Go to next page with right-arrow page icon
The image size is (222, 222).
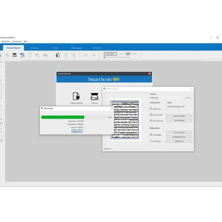point(73,55)
